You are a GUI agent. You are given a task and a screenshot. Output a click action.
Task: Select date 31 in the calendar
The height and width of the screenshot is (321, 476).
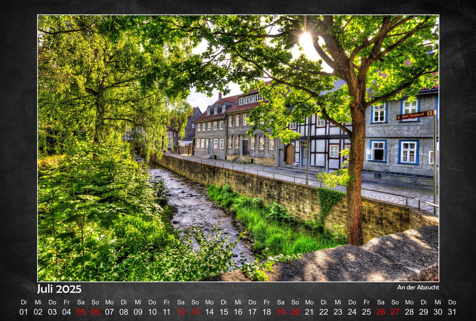(x=452, y=312)
